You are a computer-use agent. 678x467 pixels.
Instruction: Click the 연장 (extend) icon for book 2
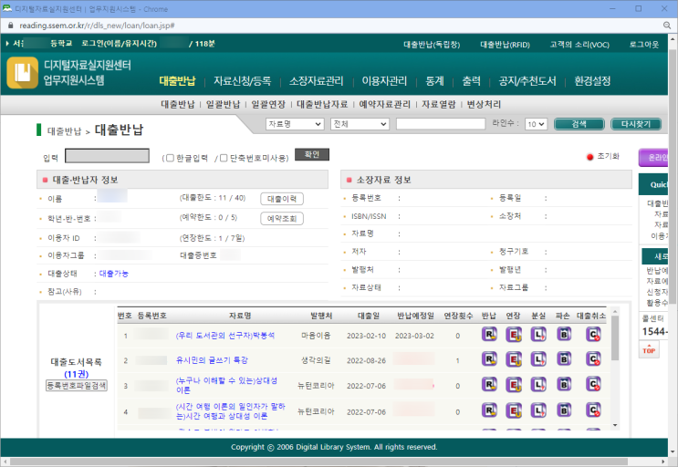513,360
